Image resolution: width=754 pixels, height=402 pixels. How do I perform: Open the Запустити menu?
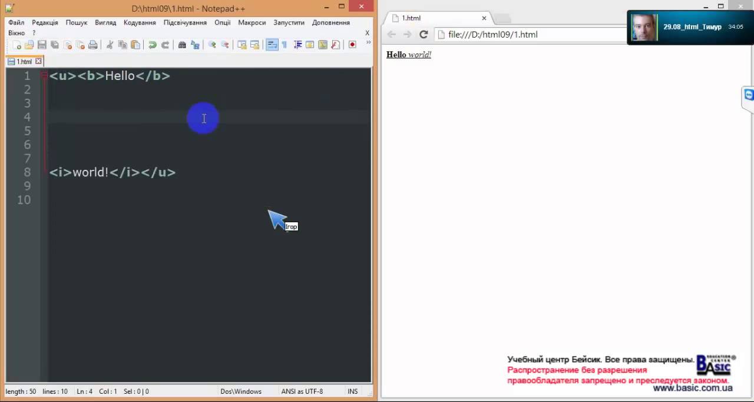289,22
